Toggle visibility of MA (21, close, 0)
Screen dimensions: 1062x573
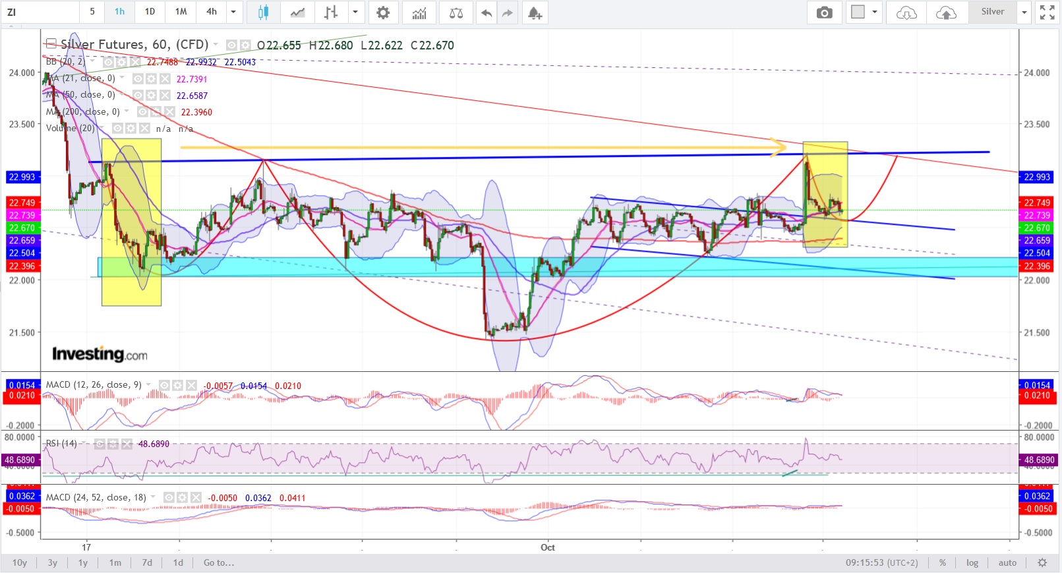[138, 78]
